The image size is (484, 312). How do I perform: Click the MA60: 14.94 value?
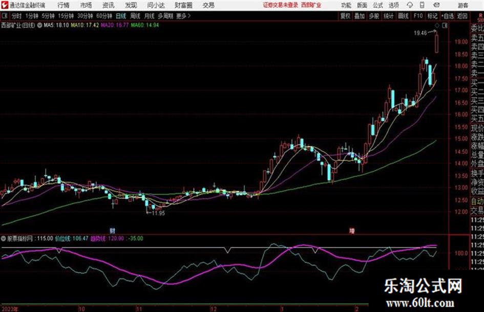pyautogui.click(x=145, y=25)
